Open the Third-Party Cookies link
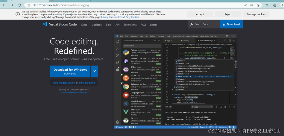This screenshot has height=136, width=284. pos(129,17)
